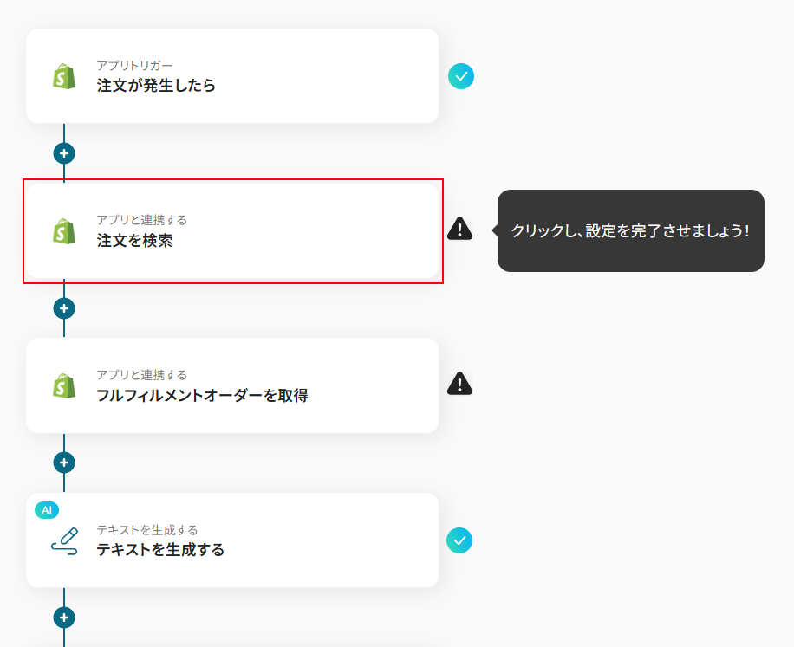The width and height of the screenshot is (794, 647).
Task: Click the tooltip クリックし、設定を完了させましょう!
Action: [630, 230]
